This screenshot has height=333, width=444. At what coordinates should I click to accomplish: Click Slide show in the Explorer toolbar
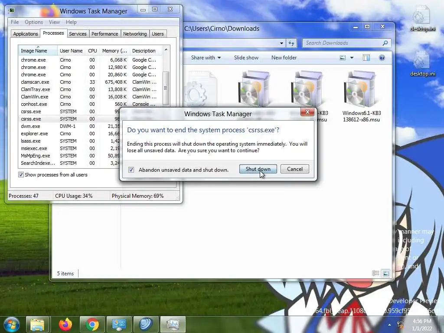point(246,58)
